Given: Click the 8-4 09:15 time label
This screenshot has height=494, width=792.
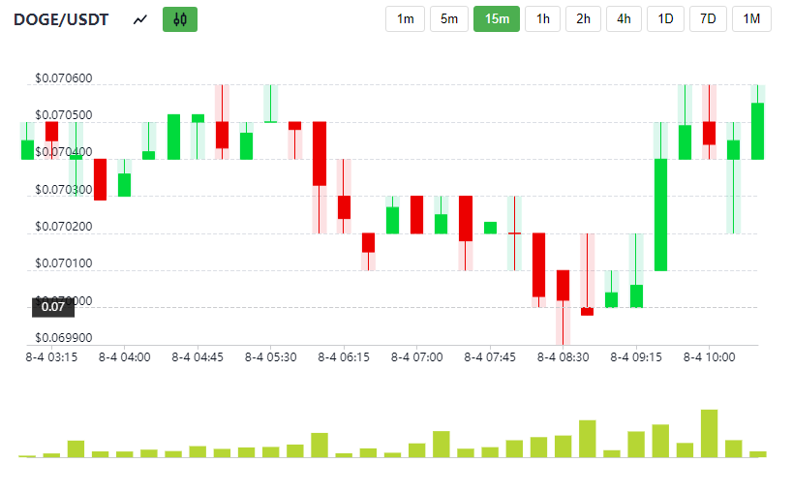Looking at the screenshot, I should (x=636, y=357).
